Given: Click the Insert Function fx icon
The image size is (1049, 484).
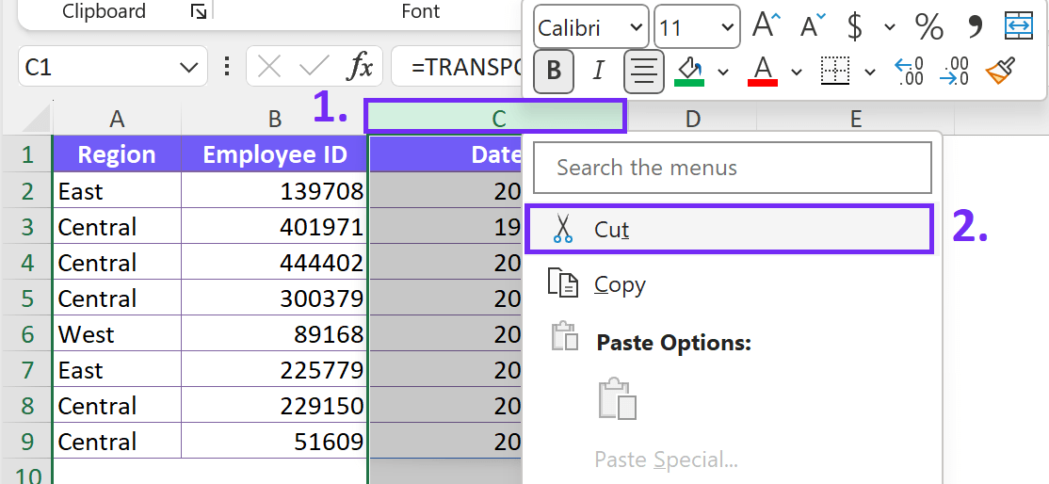Looking at the screenshot, I should 360,67.
